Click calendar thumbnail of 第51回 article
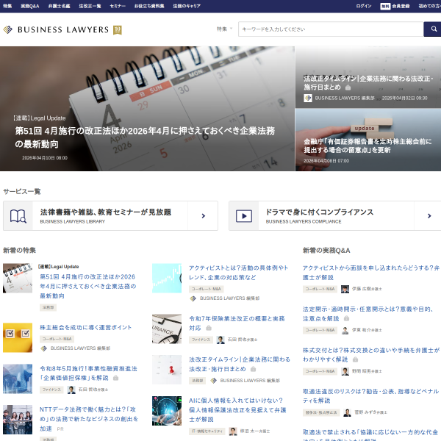Screen dimensions: 441x441 [x=18, y=278]
